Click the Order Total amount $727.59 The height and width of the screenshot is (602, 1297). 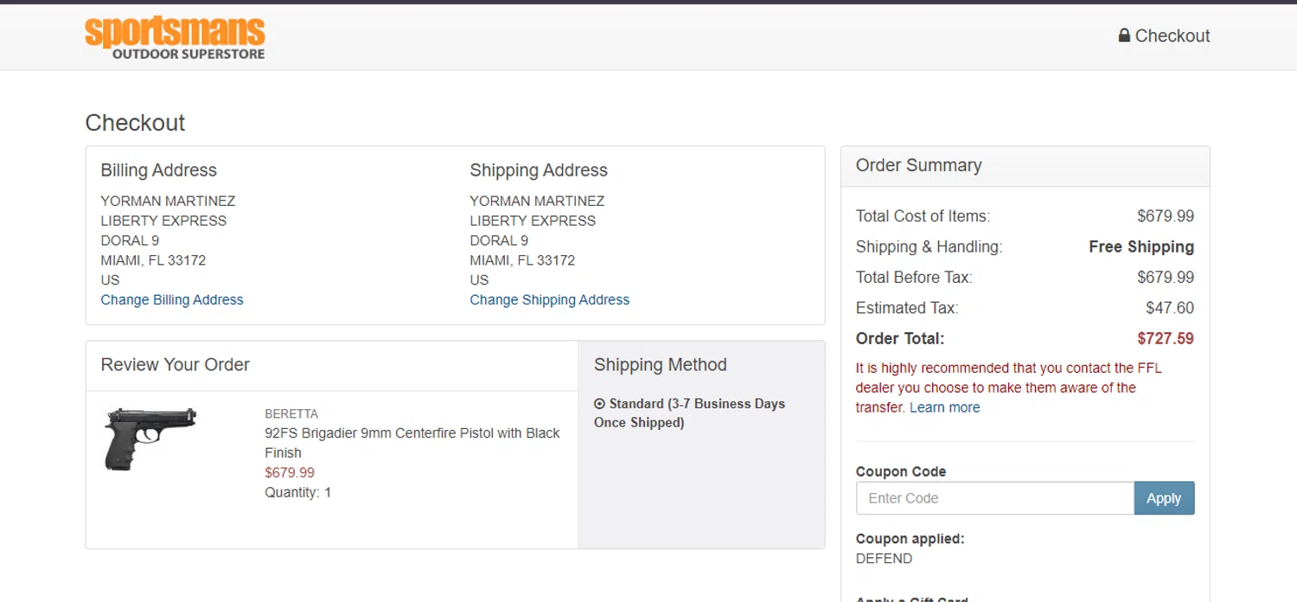(x=1166, y=338)
